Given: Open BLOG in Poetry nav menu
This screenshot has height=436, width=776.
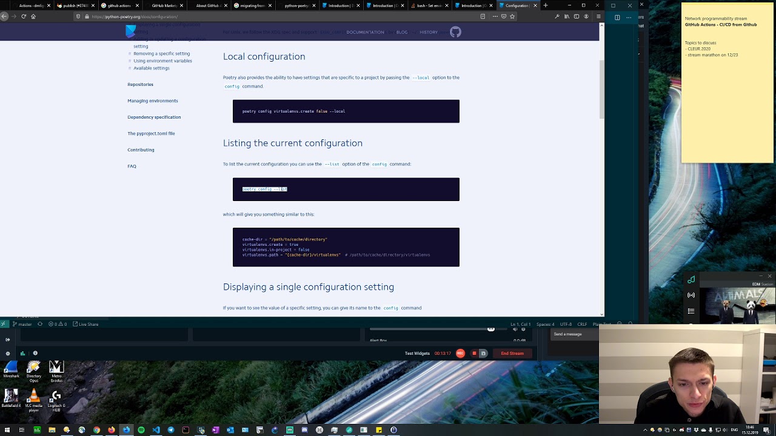Looking at the screenshot, I should (x=402, y=32).
